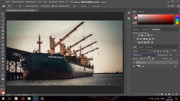Select the Healing Brush tool

(x=3, y=38)
